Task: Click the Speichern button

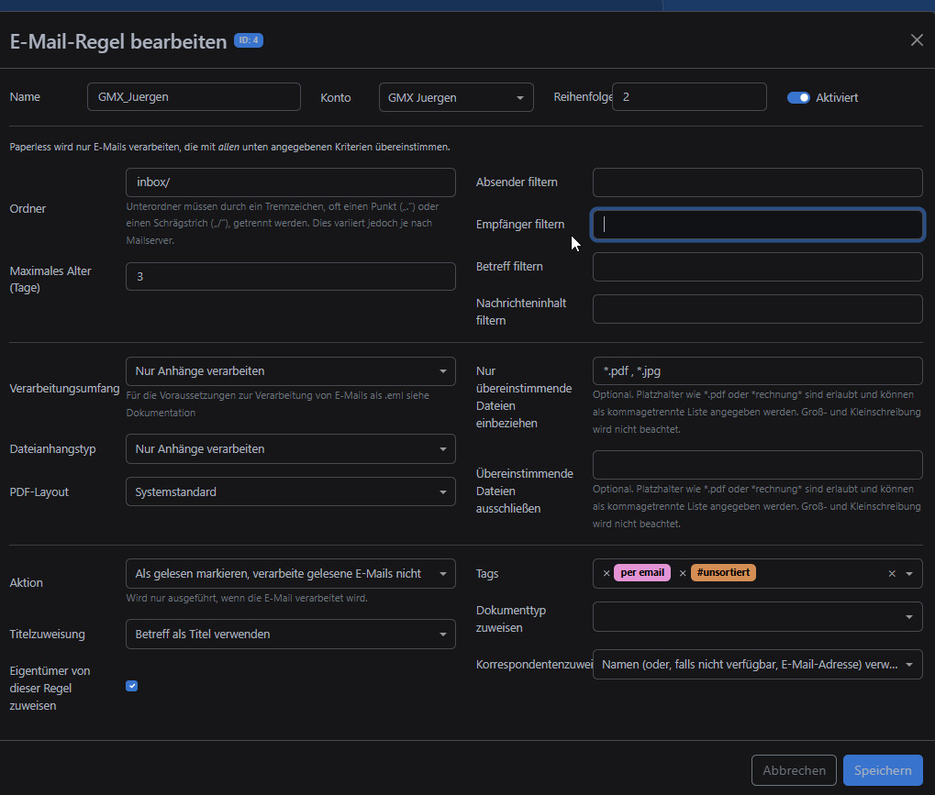Action: [882, 770]
